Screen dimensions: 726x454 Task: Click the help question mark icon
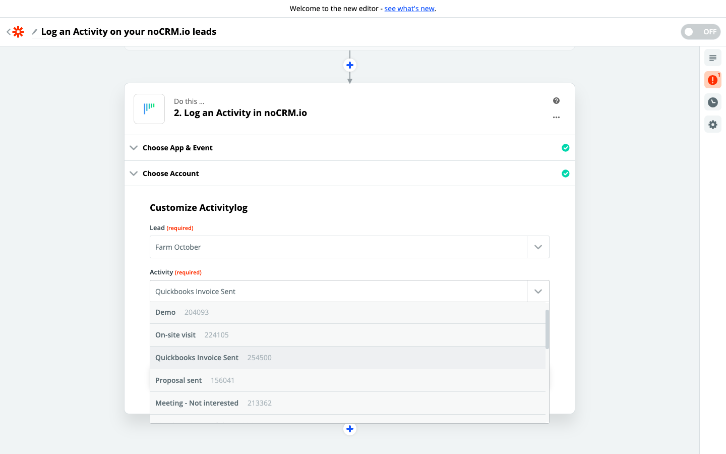(x=556, y=101)
